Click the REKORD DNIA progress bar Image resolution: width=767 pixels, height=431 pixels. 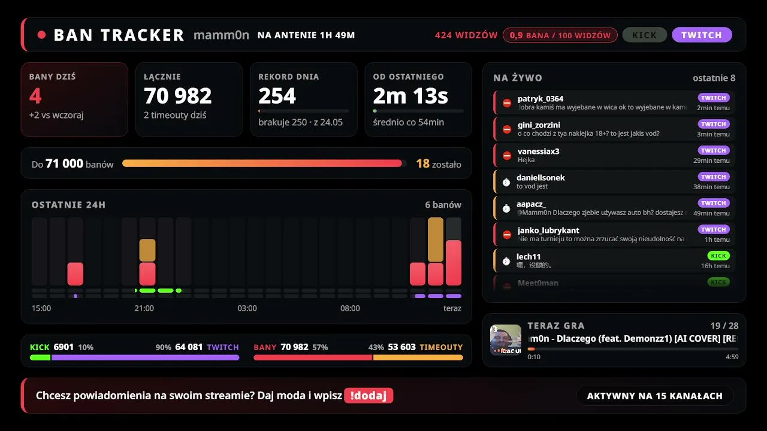303,111
